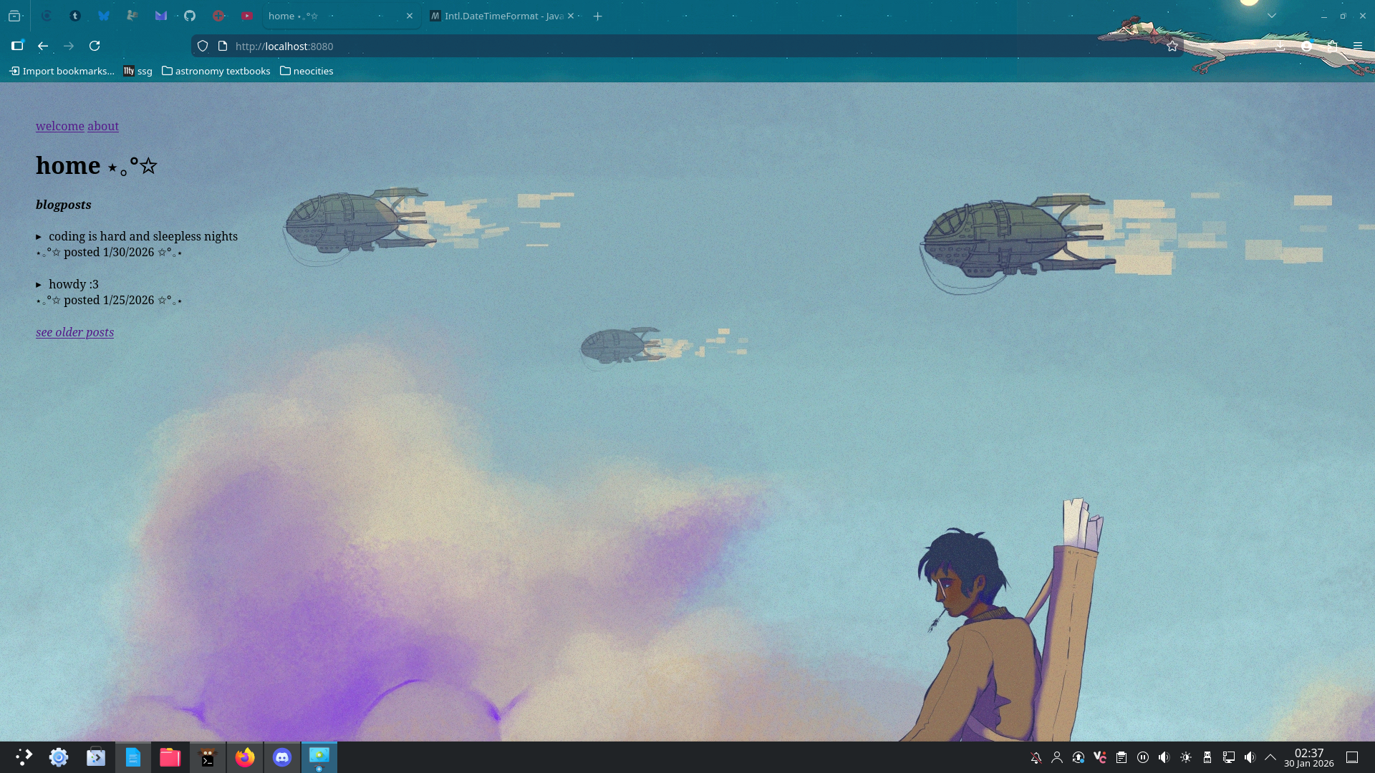Open the list all tabs dropdown chevron

point(1272,16)
